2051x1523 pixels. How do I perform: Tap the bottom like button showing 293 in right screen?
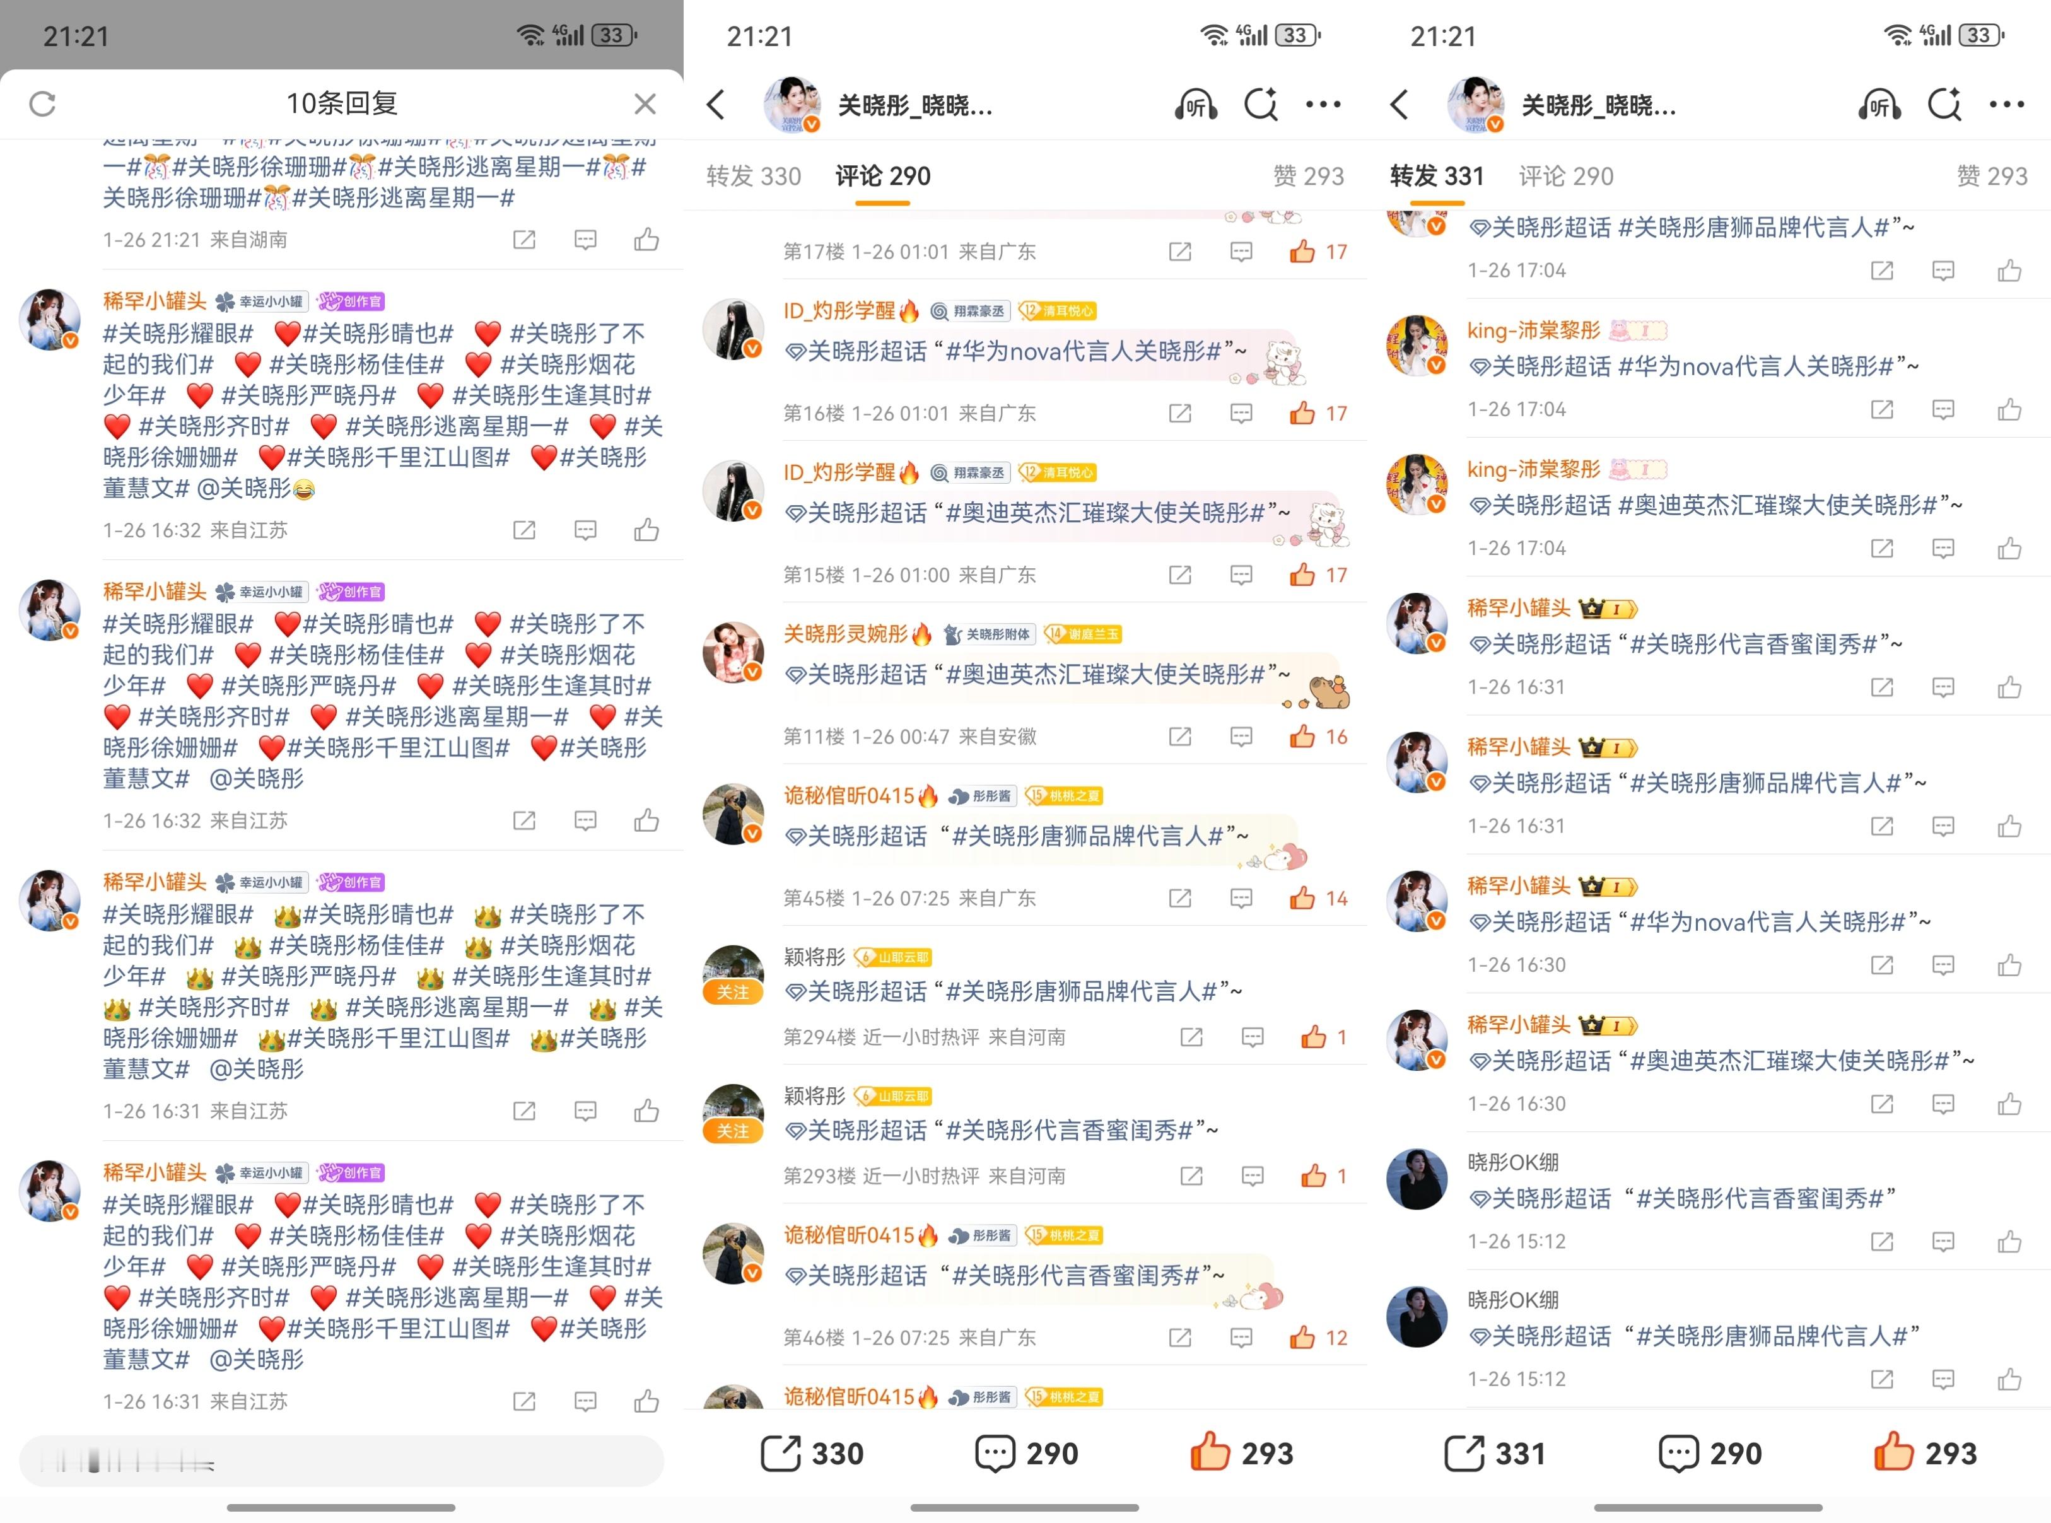click(1925, 1453)
